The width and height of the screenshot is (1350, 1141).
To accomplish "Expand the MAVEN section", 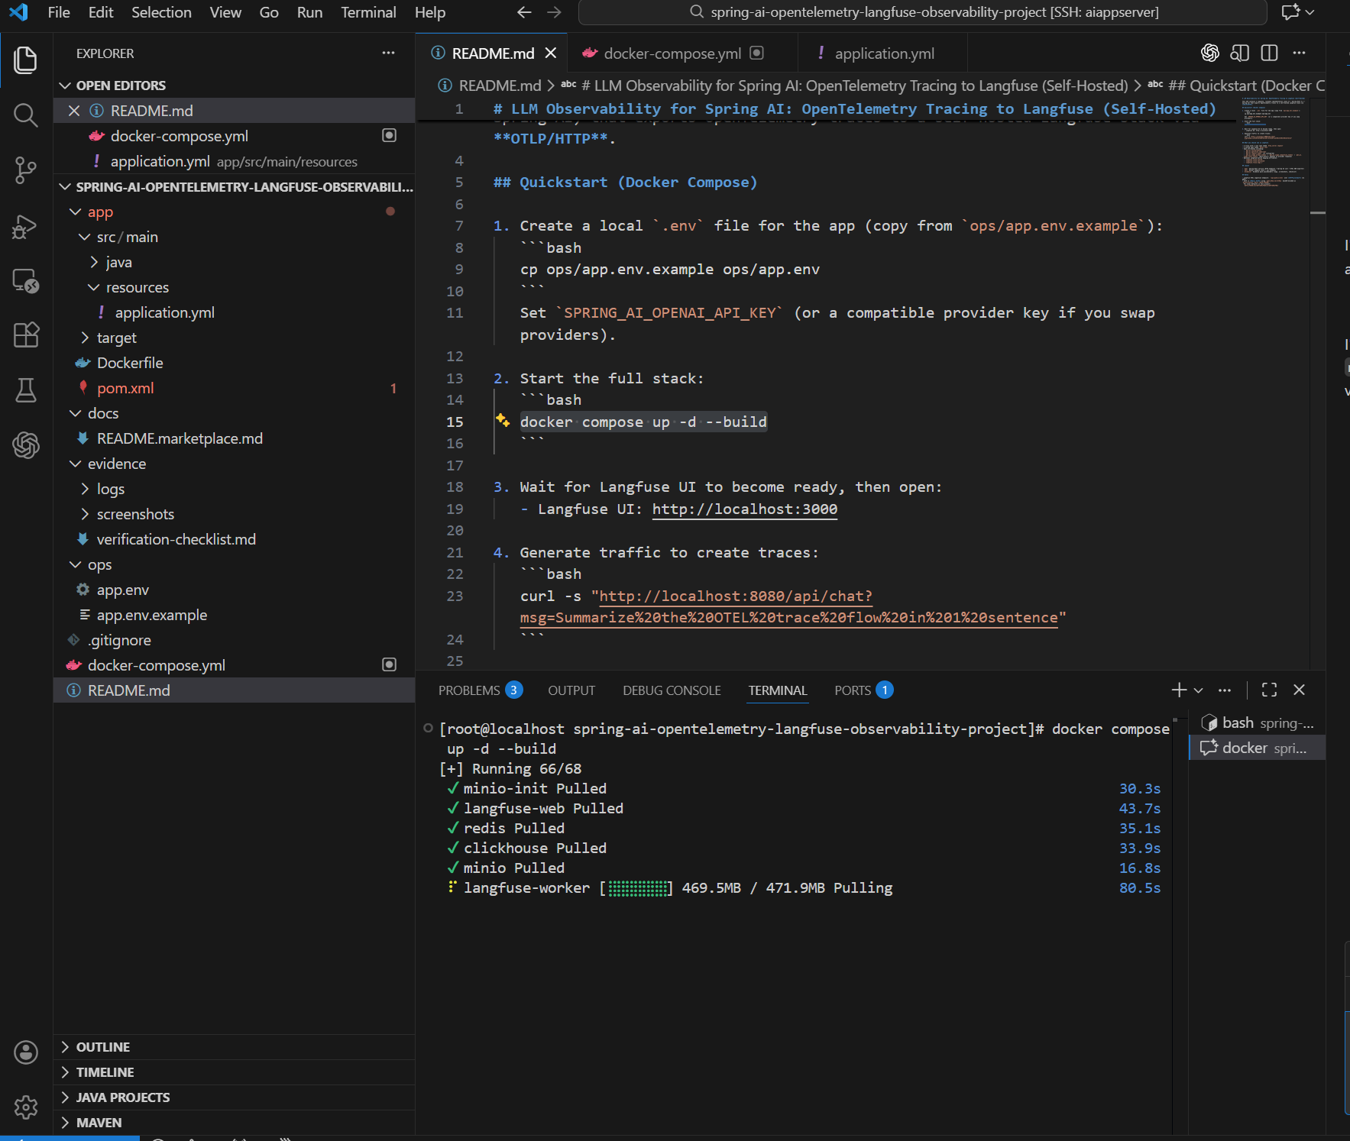I will [99, 1122].
